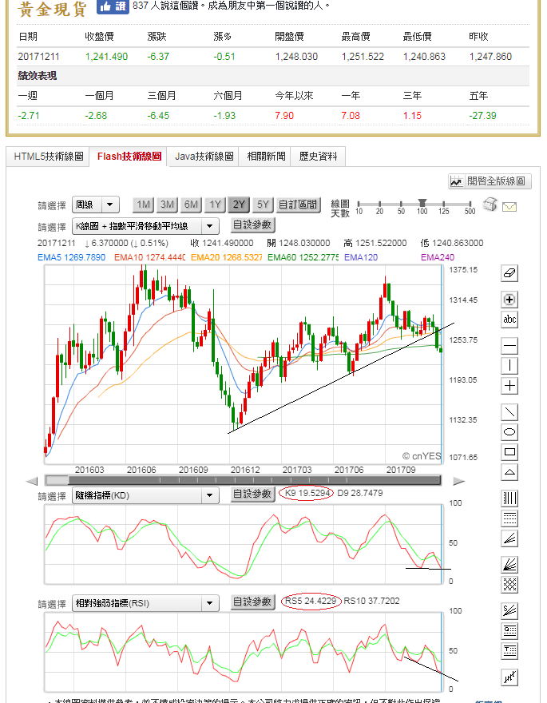This screenshot has width=547, height=703.
Task: Move chart left with the left arrow
Action: pos(32,482)
